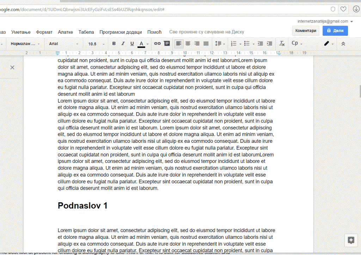The width and height of the screenshot is (361, 255).
Task: Click the browser address bar URL
Action: click(x=82, y=9)
